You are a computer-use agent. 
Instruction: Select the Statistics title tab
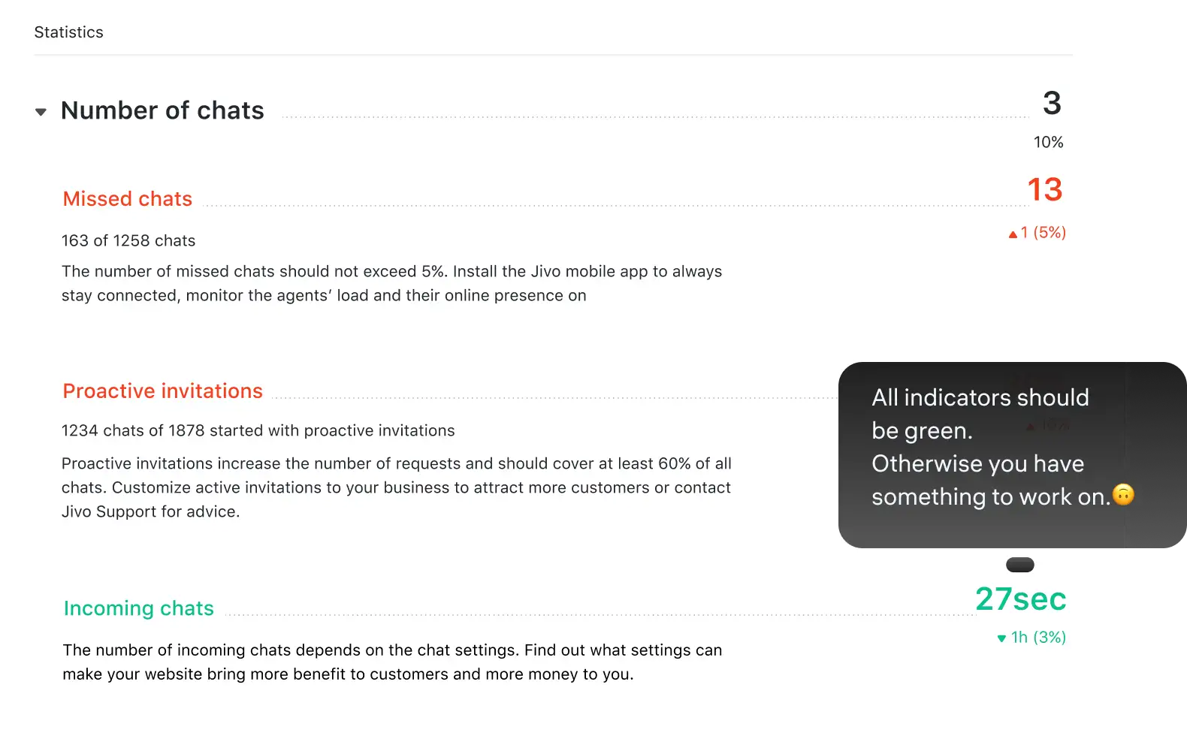69,32
